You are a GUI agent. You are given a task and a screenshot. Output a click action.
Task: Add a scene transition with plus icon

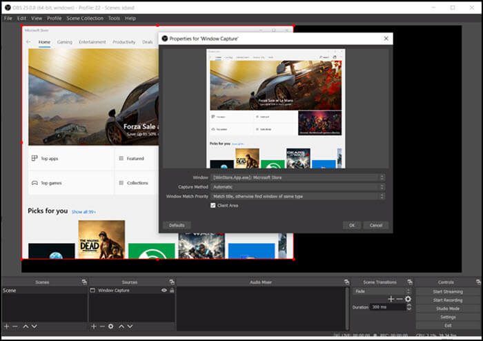391,299
